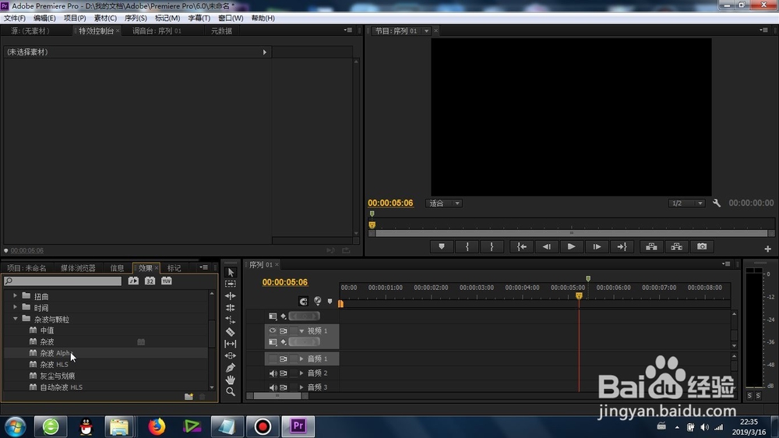This screenshot has height=438, width=779.
Task: Select the Rate Stretch tool
Action: tap(231, 320)
